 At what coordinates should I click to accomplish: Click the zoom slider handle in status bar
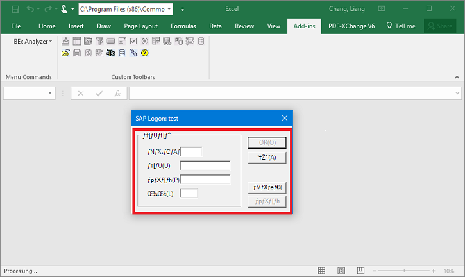click(x=404, y=271)
